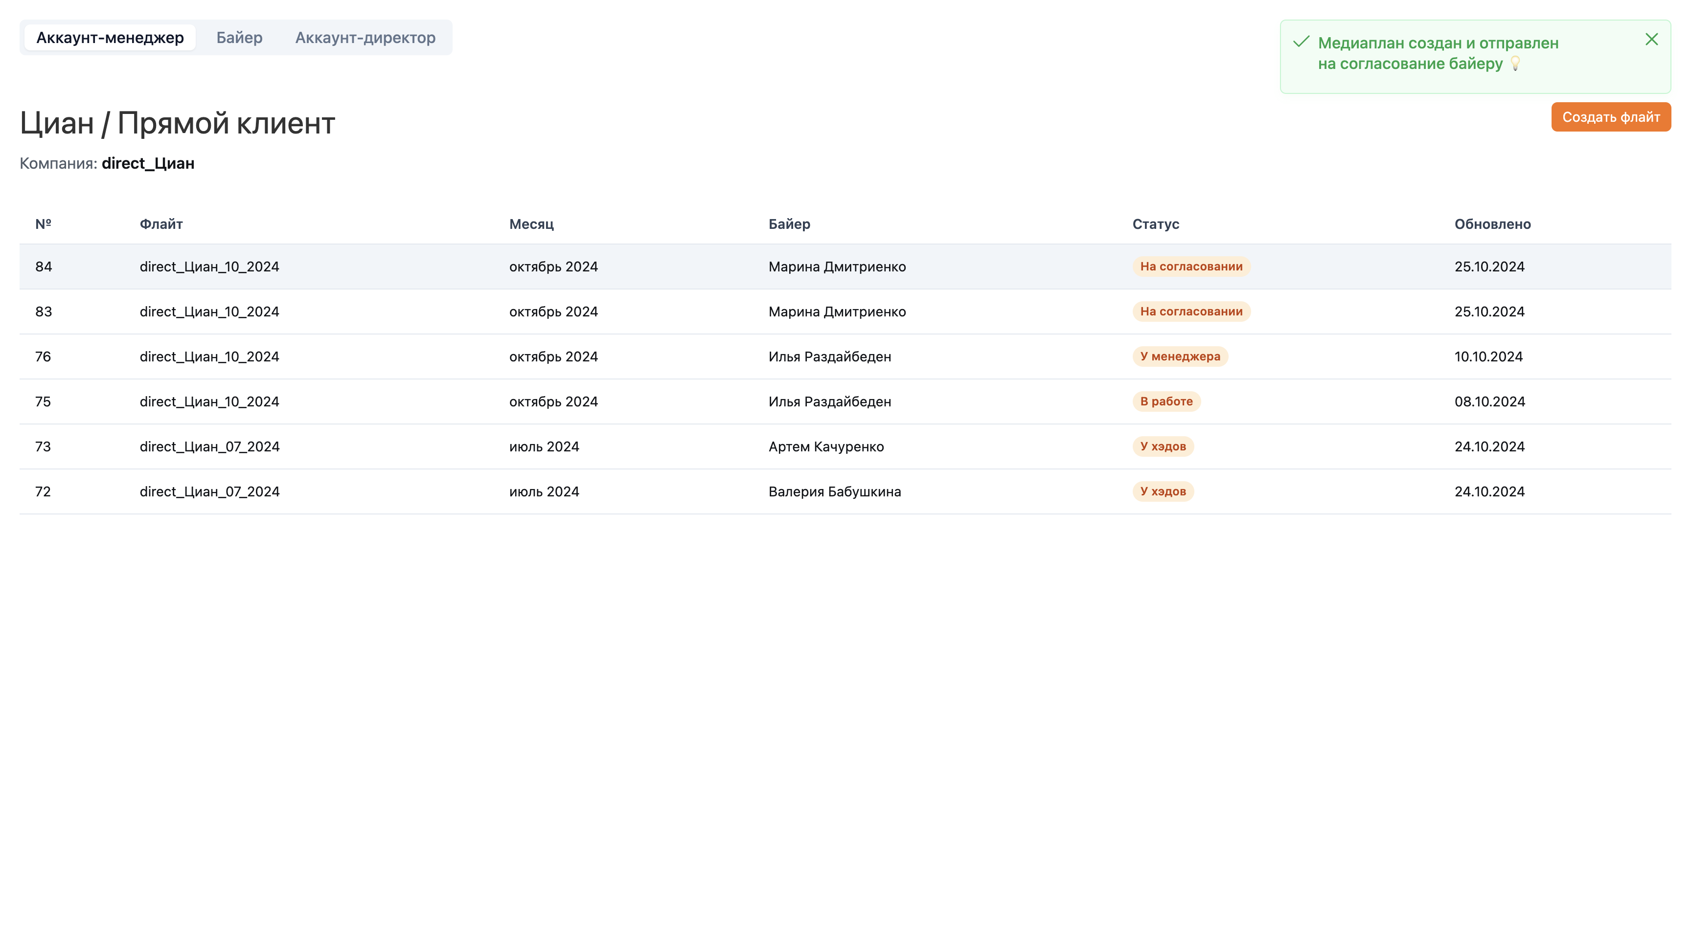Click flight name direct_Циан_07_2024 in row 73
Image resolution: width=1691 pixels, height=937 pixels.
[209, 446]
